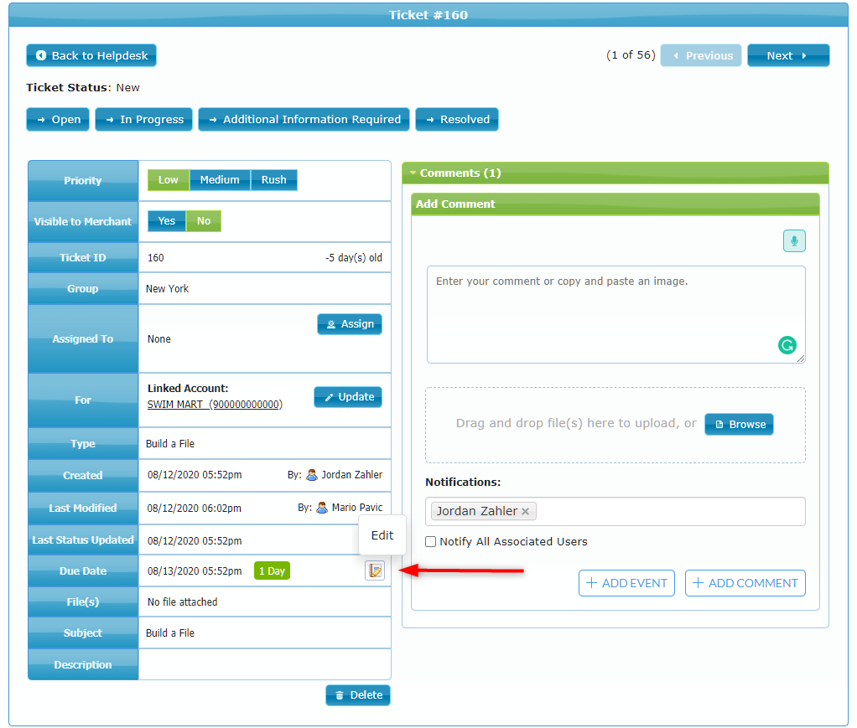Browse for files to upload
The width and height of the screenshot is (857, 728).
739,425
